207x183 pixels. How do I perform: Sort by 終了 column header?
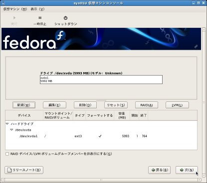pos(143,115)
